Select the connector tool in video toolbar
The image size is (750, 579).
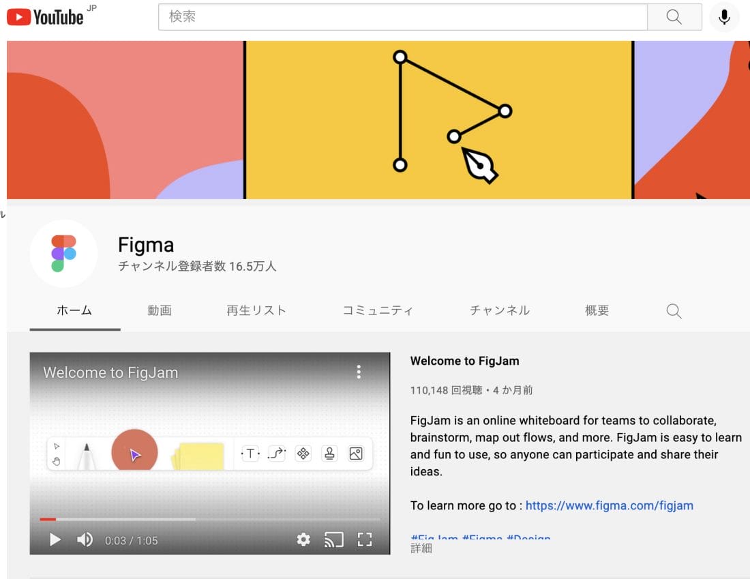click(277, 453)
